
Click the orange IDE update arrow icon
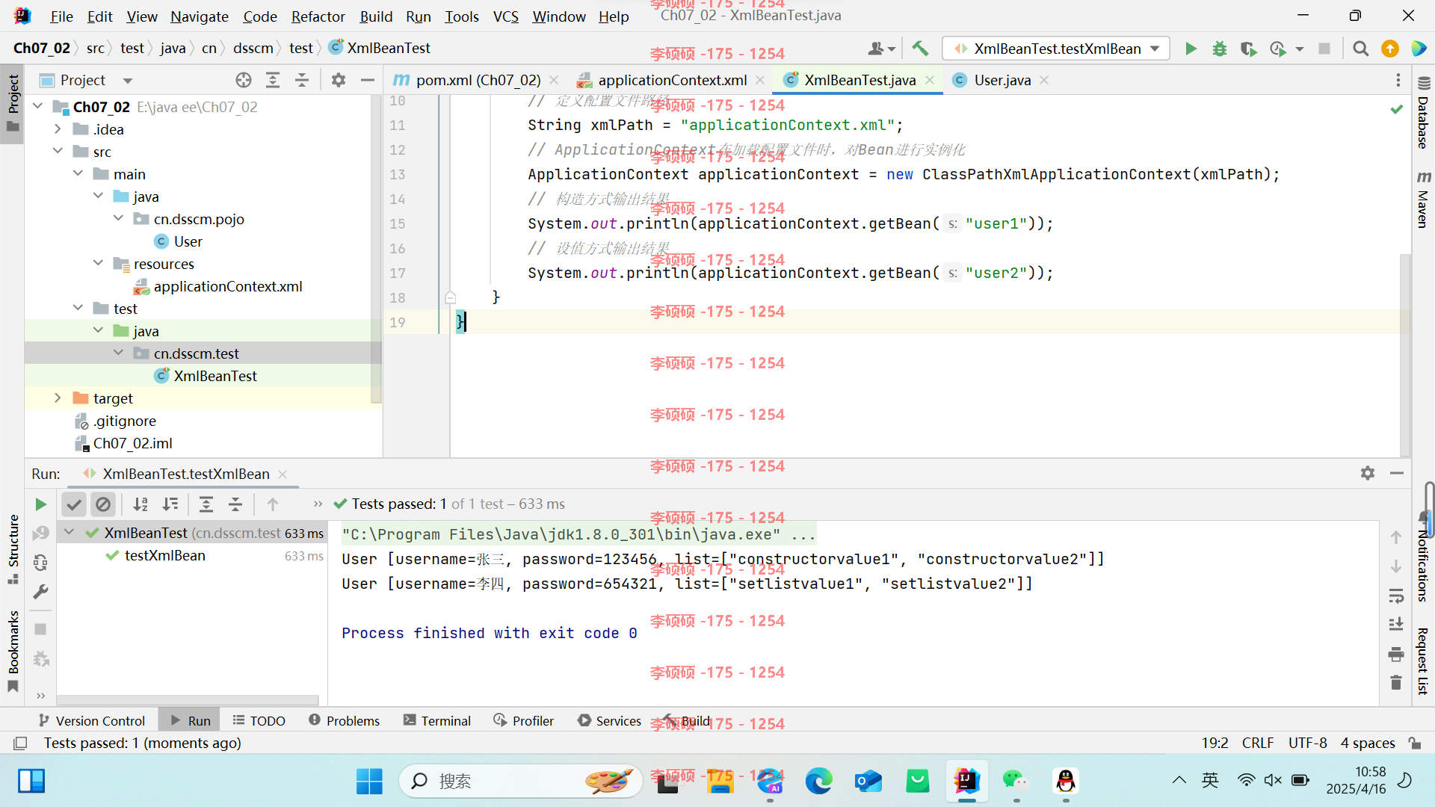click(x=1390, y=49)
